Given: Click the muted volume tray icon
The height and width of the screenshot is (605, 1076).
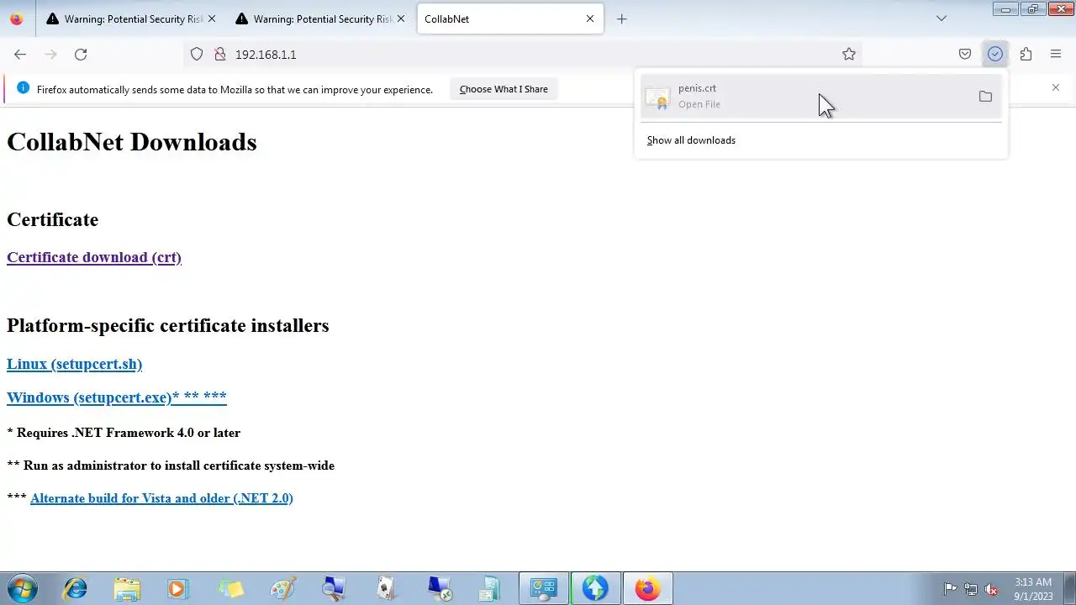Looking at the screenshot, I should (x=991, y=589).
